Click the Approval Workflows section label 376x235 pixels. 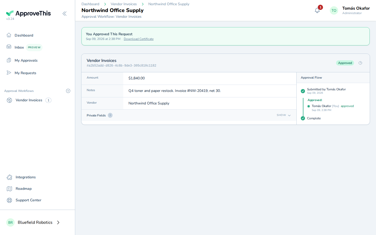pyautogui.click(x=19, y=91)
